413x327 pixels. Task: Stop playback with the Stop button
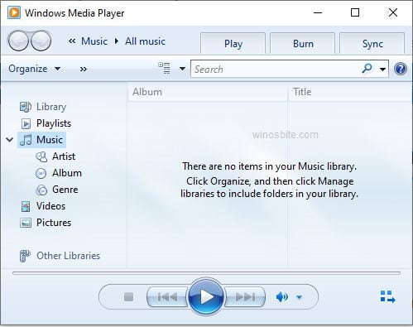[x=129, y=297]
